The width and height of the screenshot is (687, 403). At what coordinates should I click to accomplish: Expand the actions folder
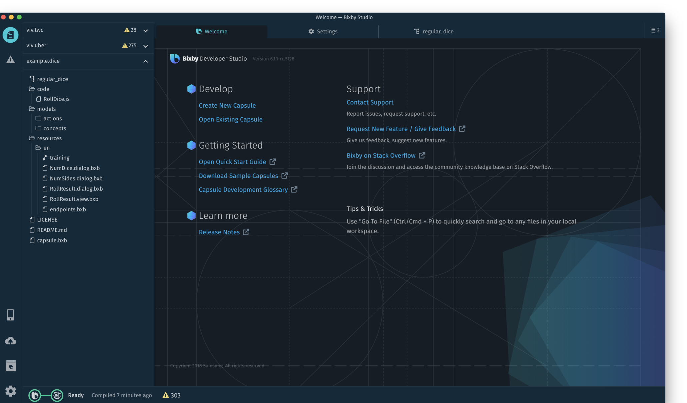pos(49,118)
